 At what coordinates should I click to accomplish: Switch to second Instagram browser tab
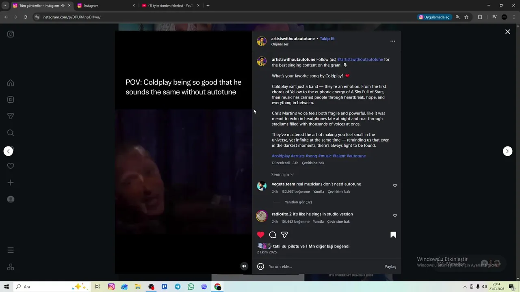106,6
